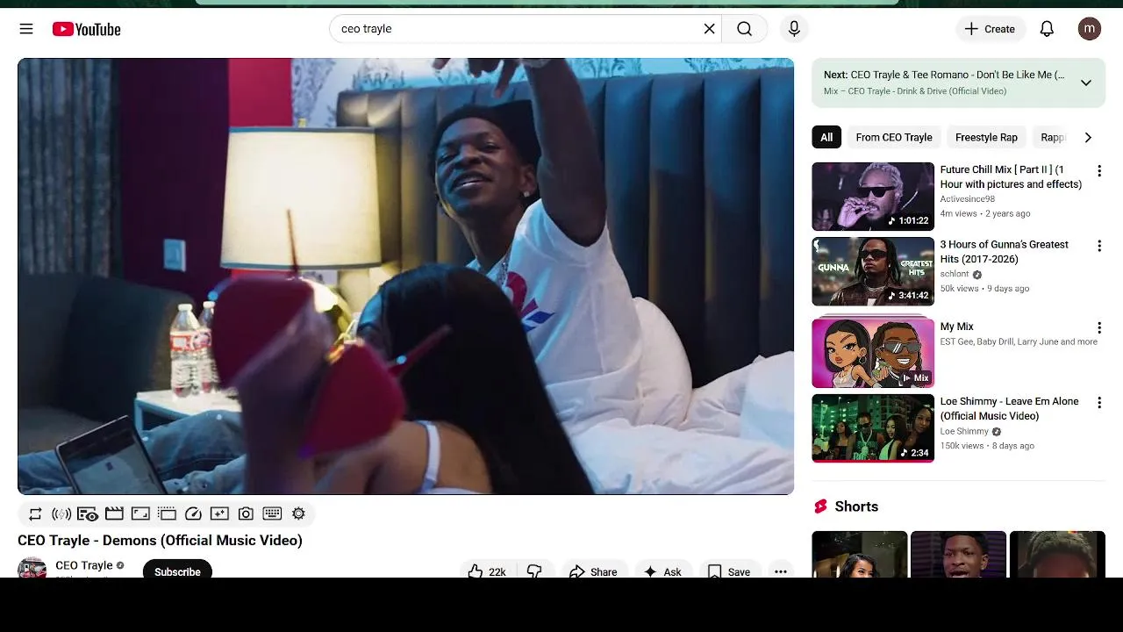Open options menu for Loe Shimmy video
Viewport: 1123px width, 632px height.
[x=1098, y=402]
